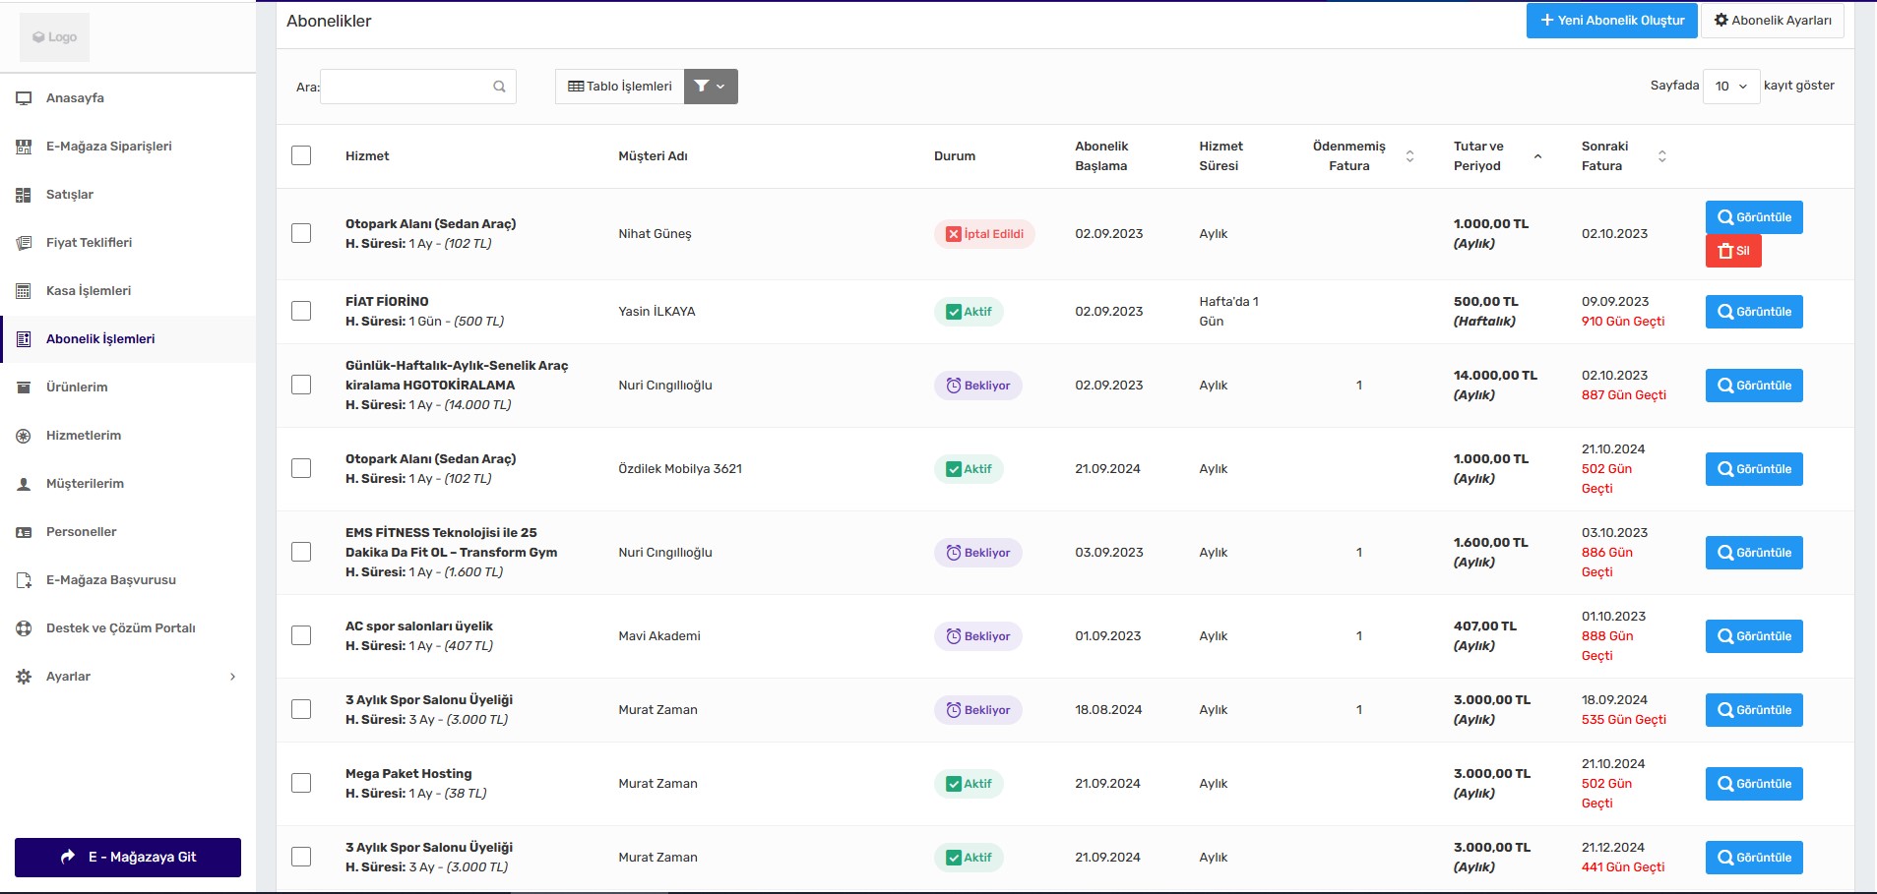
Task: Click the Destek ve Çözüm Portalı icon
Action: (x=24, y=628)
